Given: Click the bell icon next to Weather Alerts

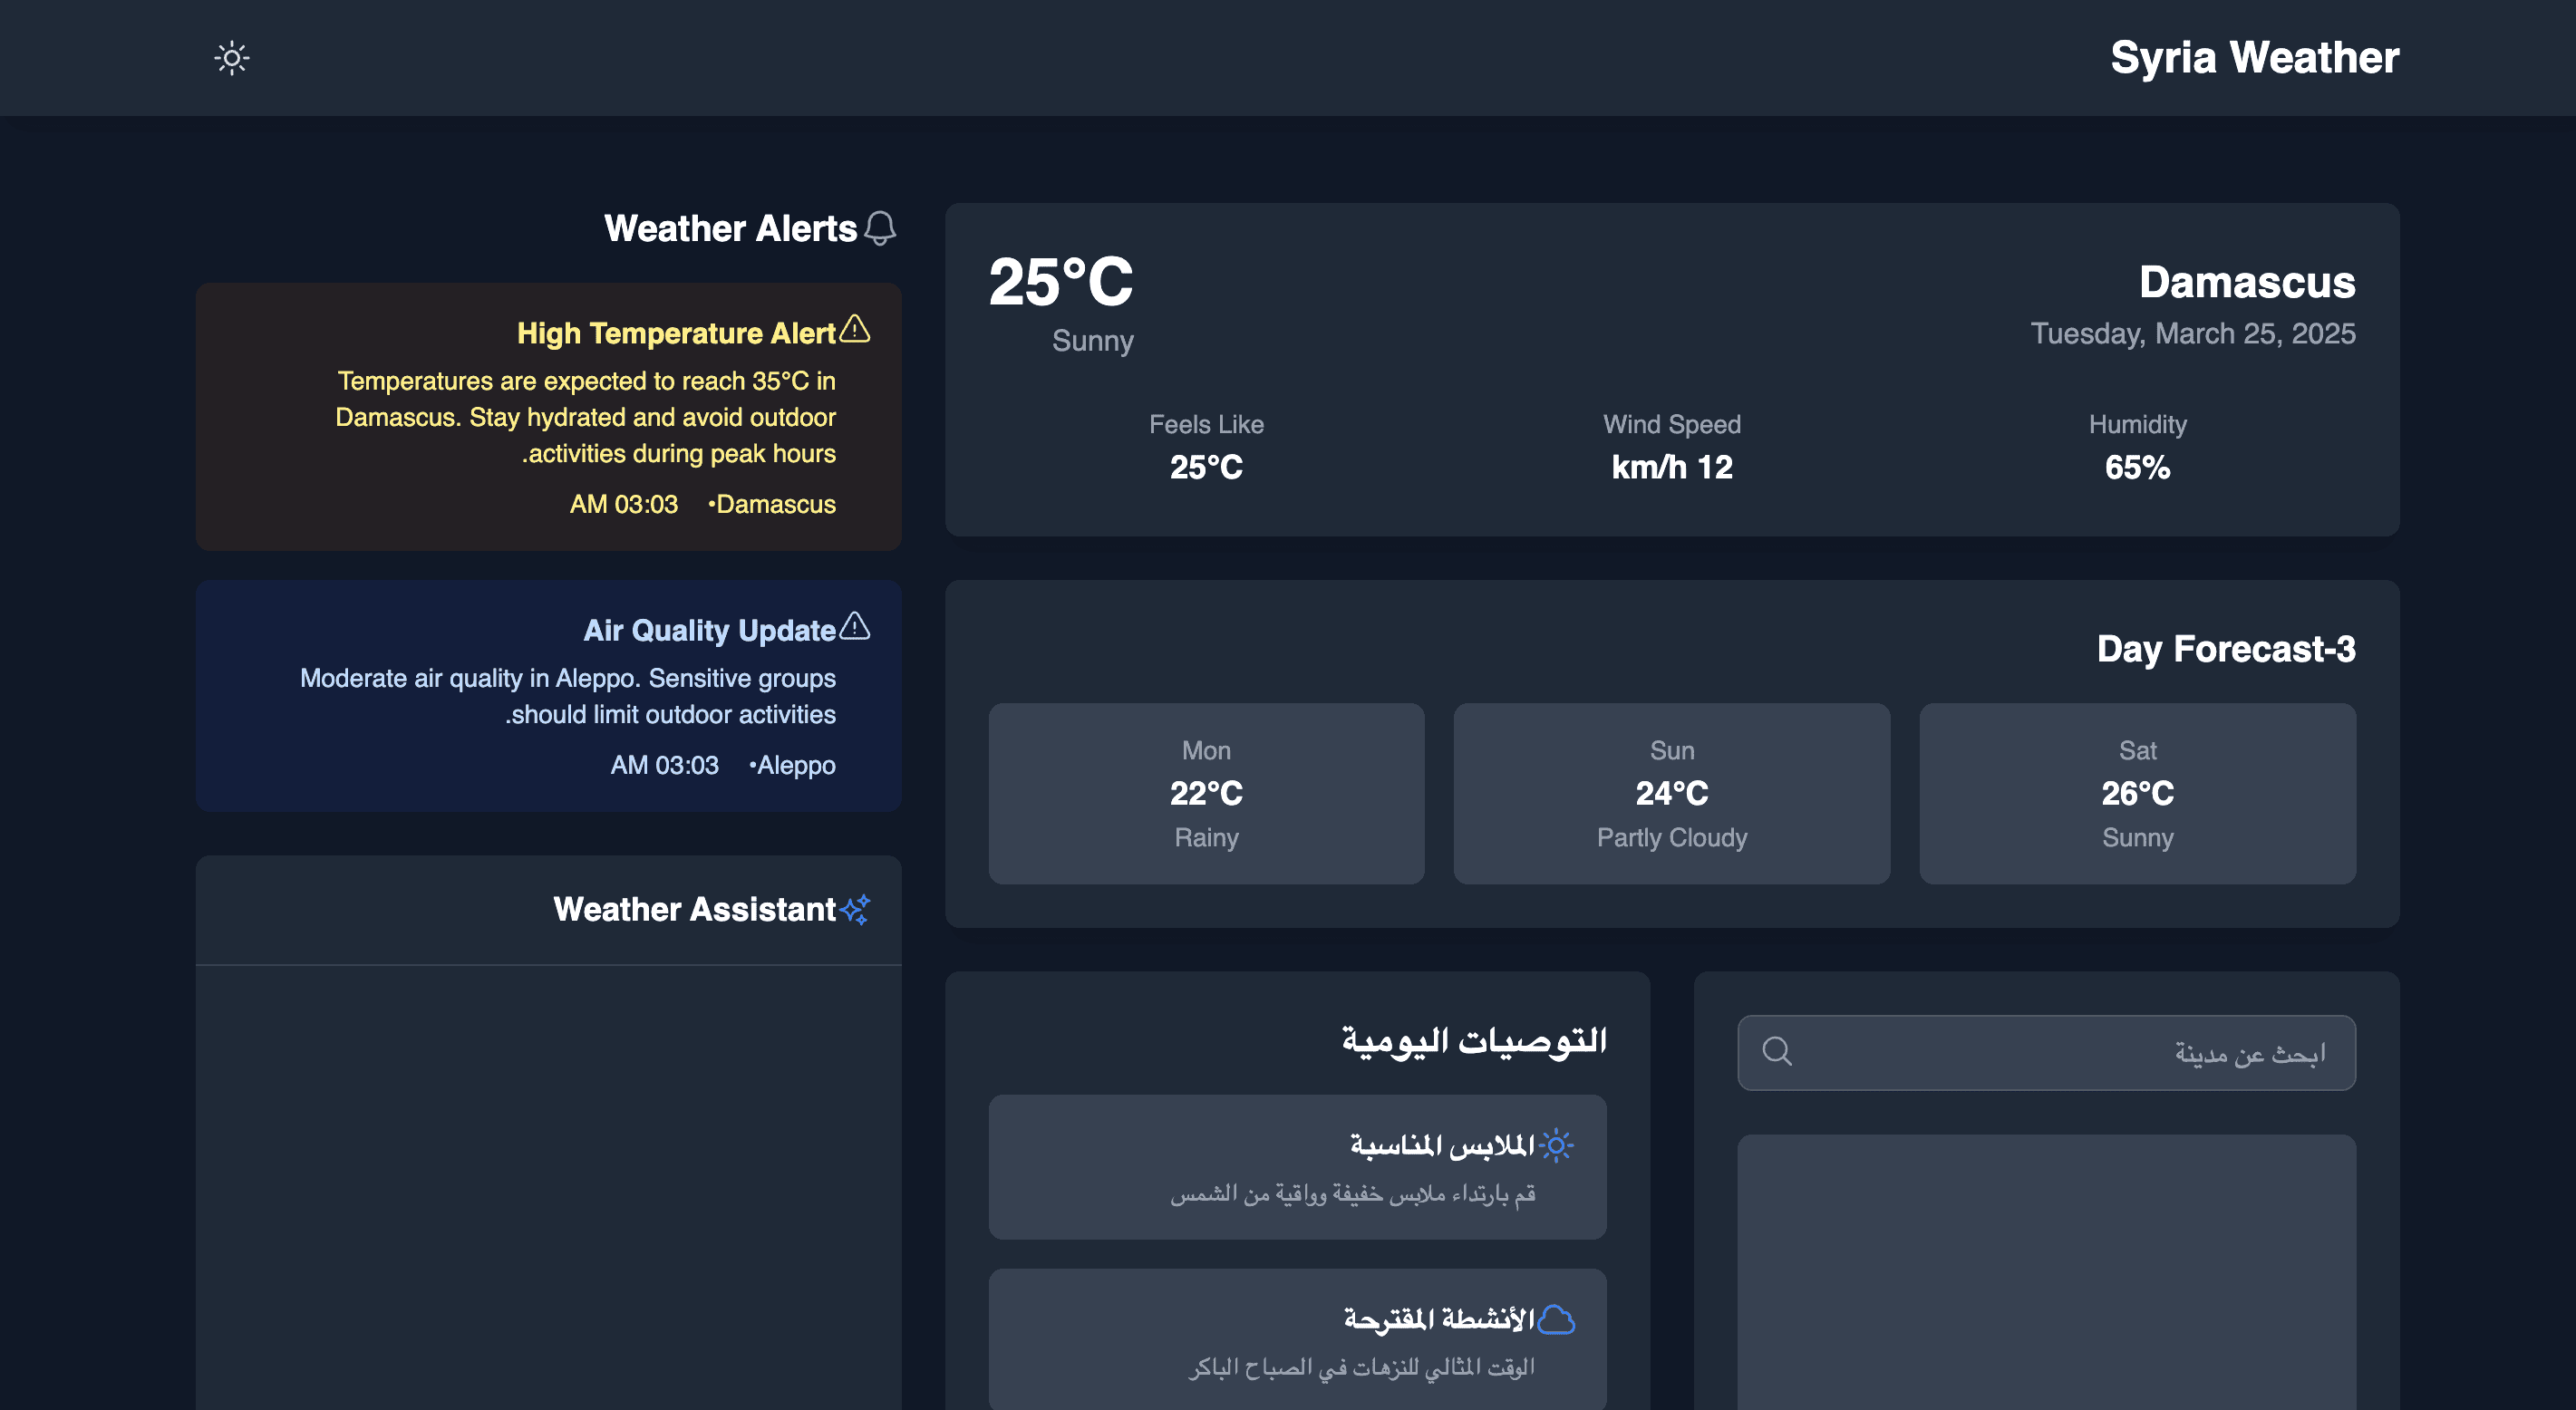Looking at the screenshot, I should tap(878, 228).
